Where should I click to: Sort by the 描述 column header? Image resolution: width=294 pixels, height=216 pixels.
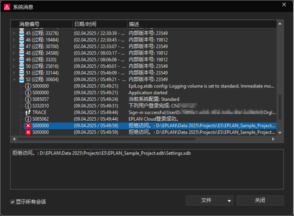tap(202, 24)
